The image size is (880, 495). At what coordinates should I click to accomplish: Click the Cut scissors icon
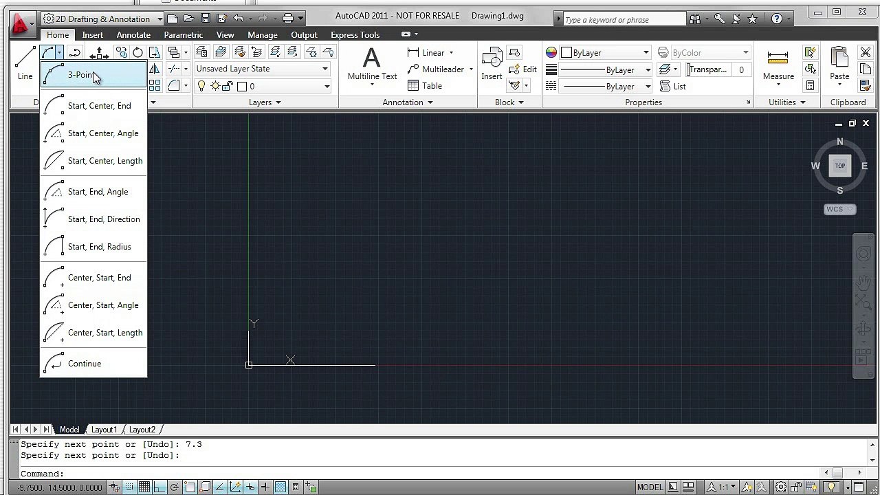click(866, 52)
